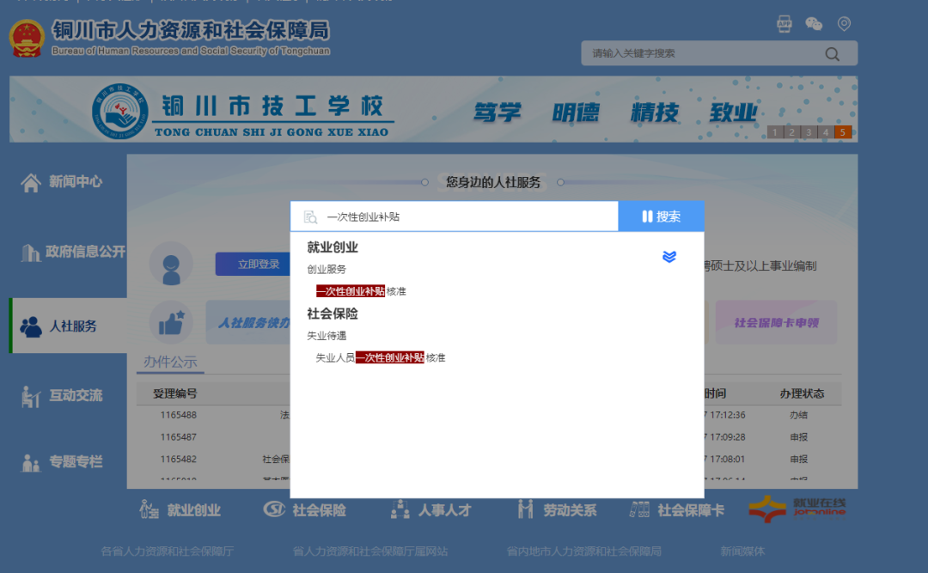Open 专题专栏 in the left sidebar

click(76, 461)
